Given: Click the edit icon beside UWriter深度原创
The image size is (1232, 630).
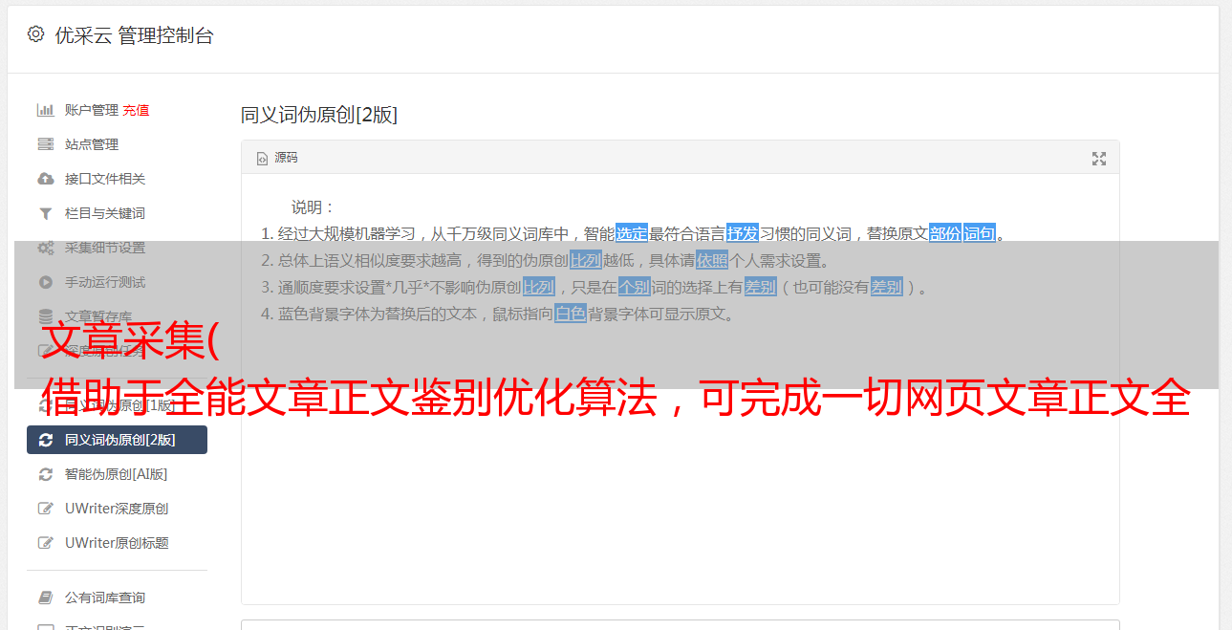Looking at the screenshot, I should click(45, 509).
